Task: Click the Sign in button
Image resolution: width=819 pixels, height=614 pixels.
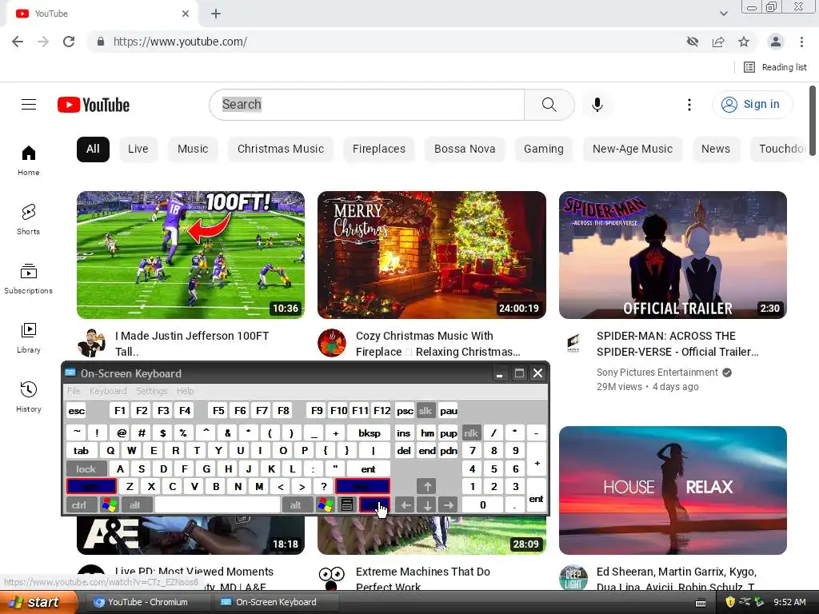Action: (x=752, y=105)
